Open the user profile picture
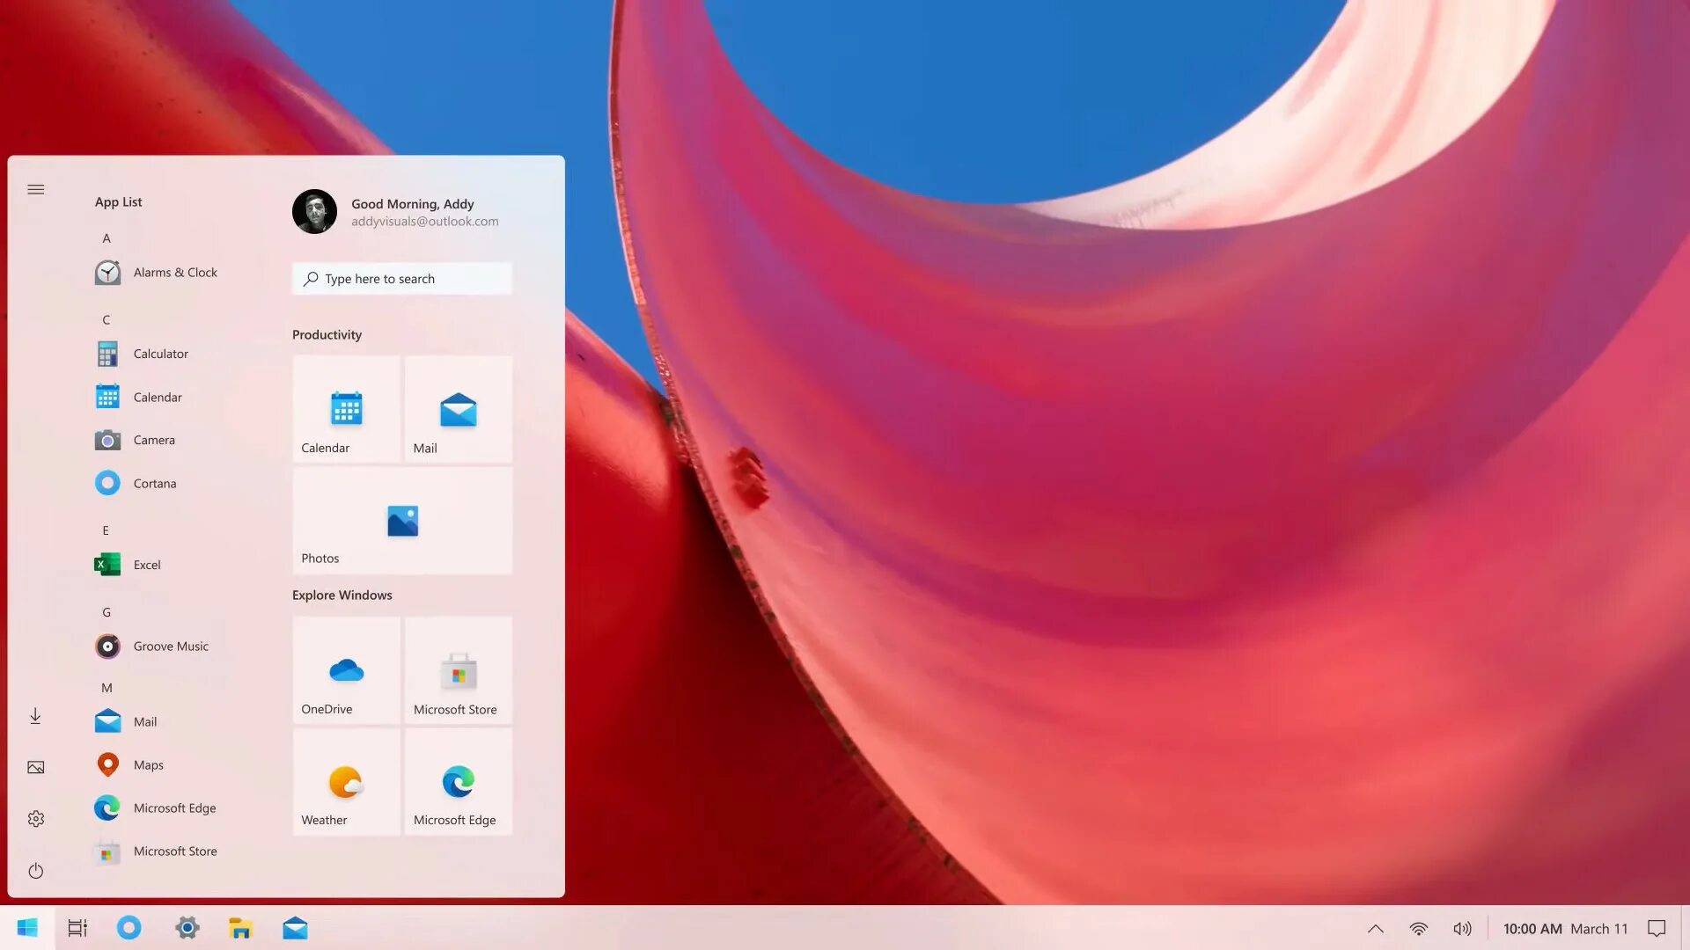Viewport: 1690px width, 950px height. pyautogui.click(x=314, y=211)
